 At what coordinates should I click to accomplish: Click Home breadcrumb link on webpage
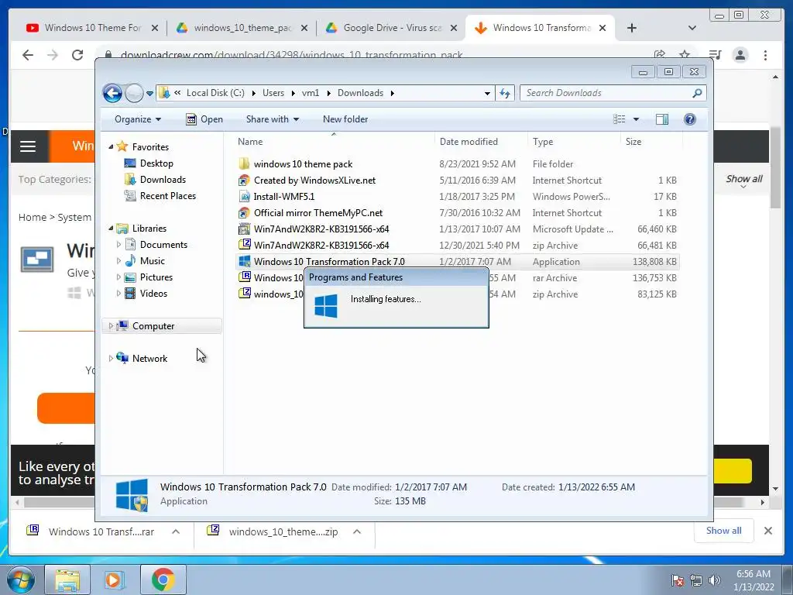pyautogui.click(x=33, y=217)
